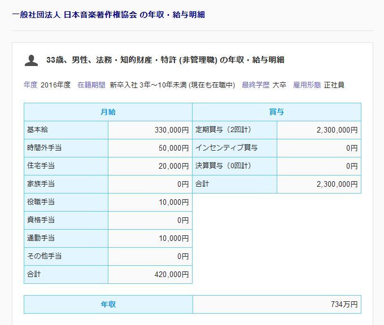
Task: Click the 通勤手当 row label
Action: [41, 238]
